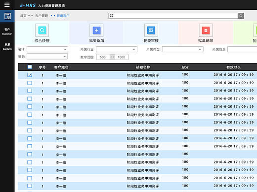257x192 pixels.
Task: Click the 综合快搜 label
Action: coord(42,40)
